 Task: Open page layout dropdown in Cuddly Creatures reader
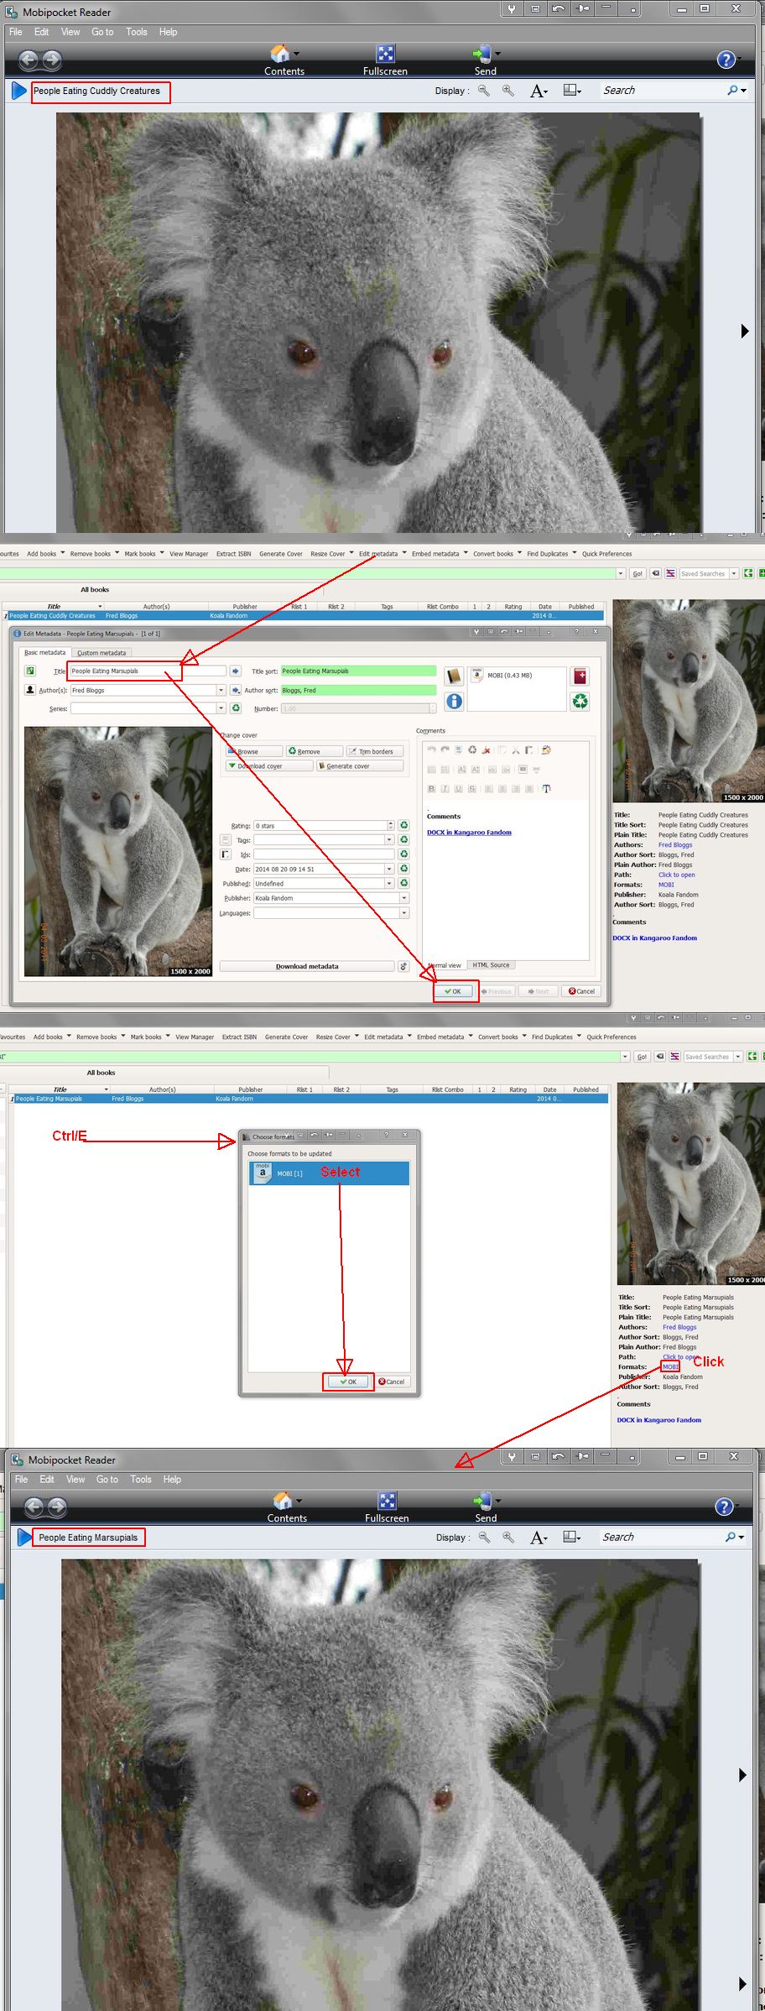(572, 91)
